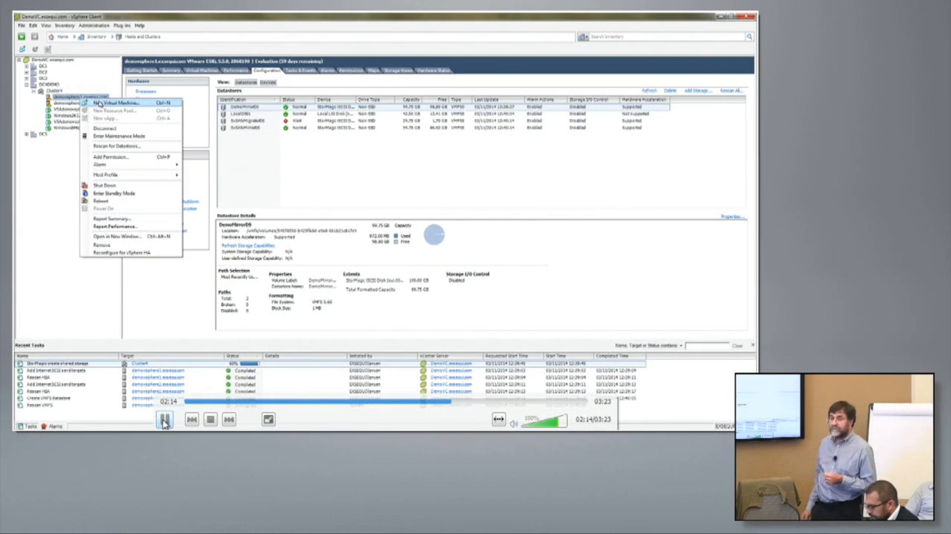Expand the DC2 datacenter node
951x534 pixels.
[x=27, y=72]
